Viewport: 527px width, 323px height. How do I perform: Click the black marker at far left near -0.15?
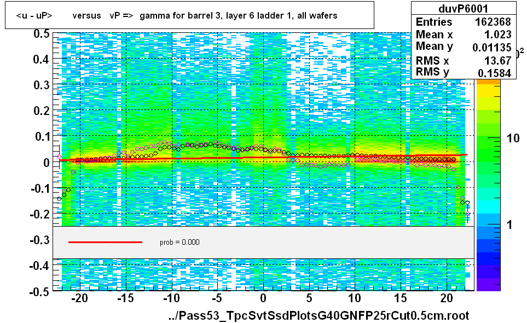(59, 199)
